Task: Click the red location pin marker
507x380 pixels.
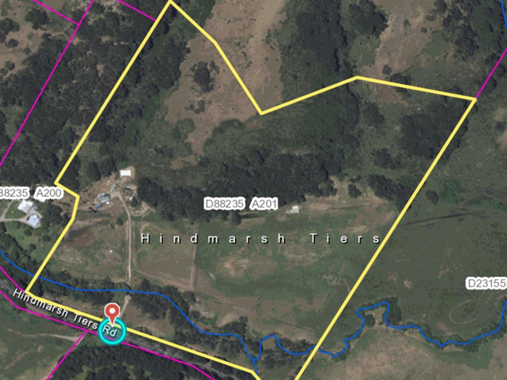Action: [112, 313]
